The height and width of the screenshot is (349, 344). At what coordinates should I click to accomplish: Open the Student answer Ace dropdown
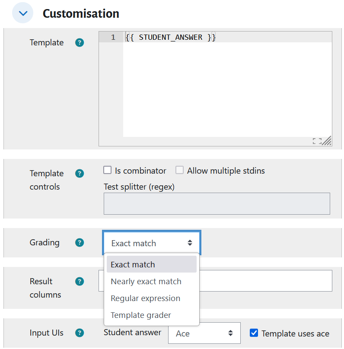coord(204,333)
